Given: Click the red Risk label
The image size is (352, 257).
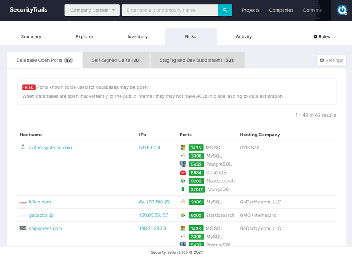Looking at the screenshot, I should tap(29, 87).
